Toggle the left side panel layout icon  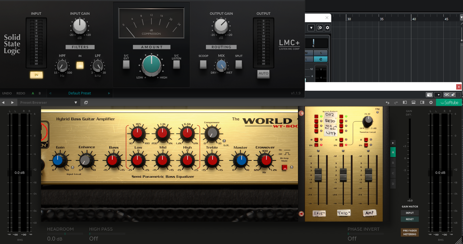(405, 102)
